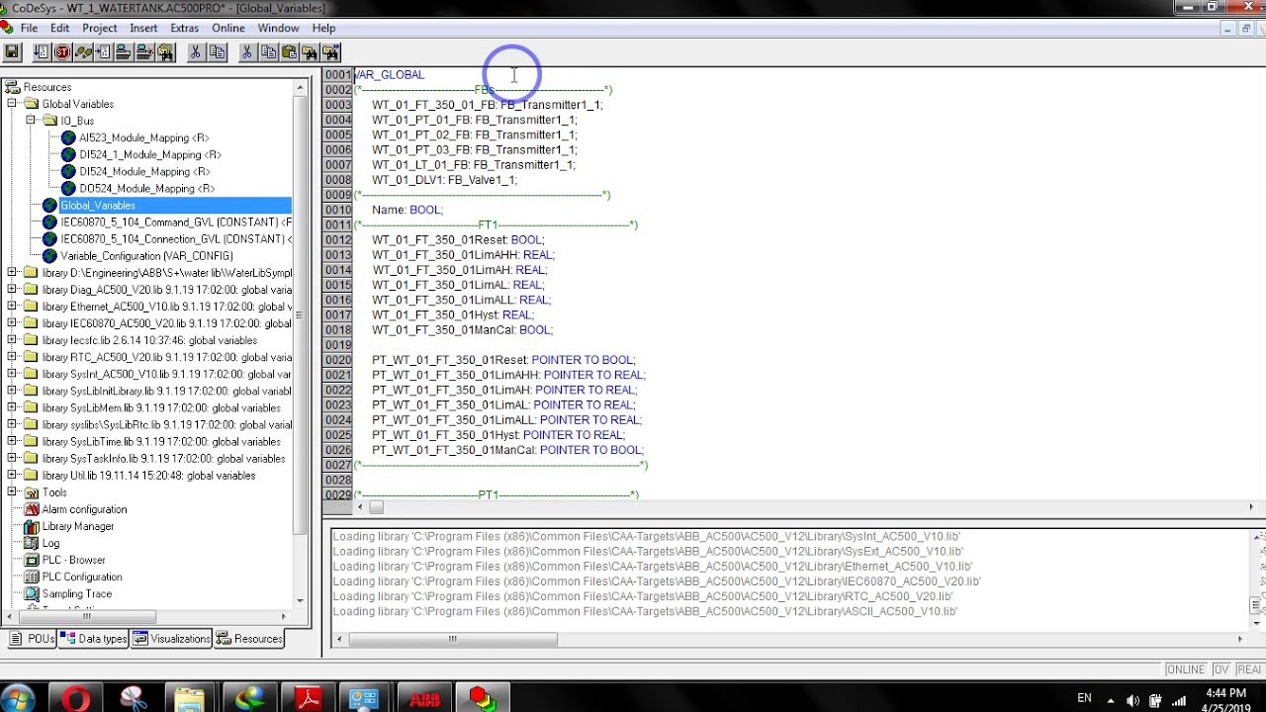Open the File menu
Image resolution: width=1266 pixels, height=712 pixels.
29,28
